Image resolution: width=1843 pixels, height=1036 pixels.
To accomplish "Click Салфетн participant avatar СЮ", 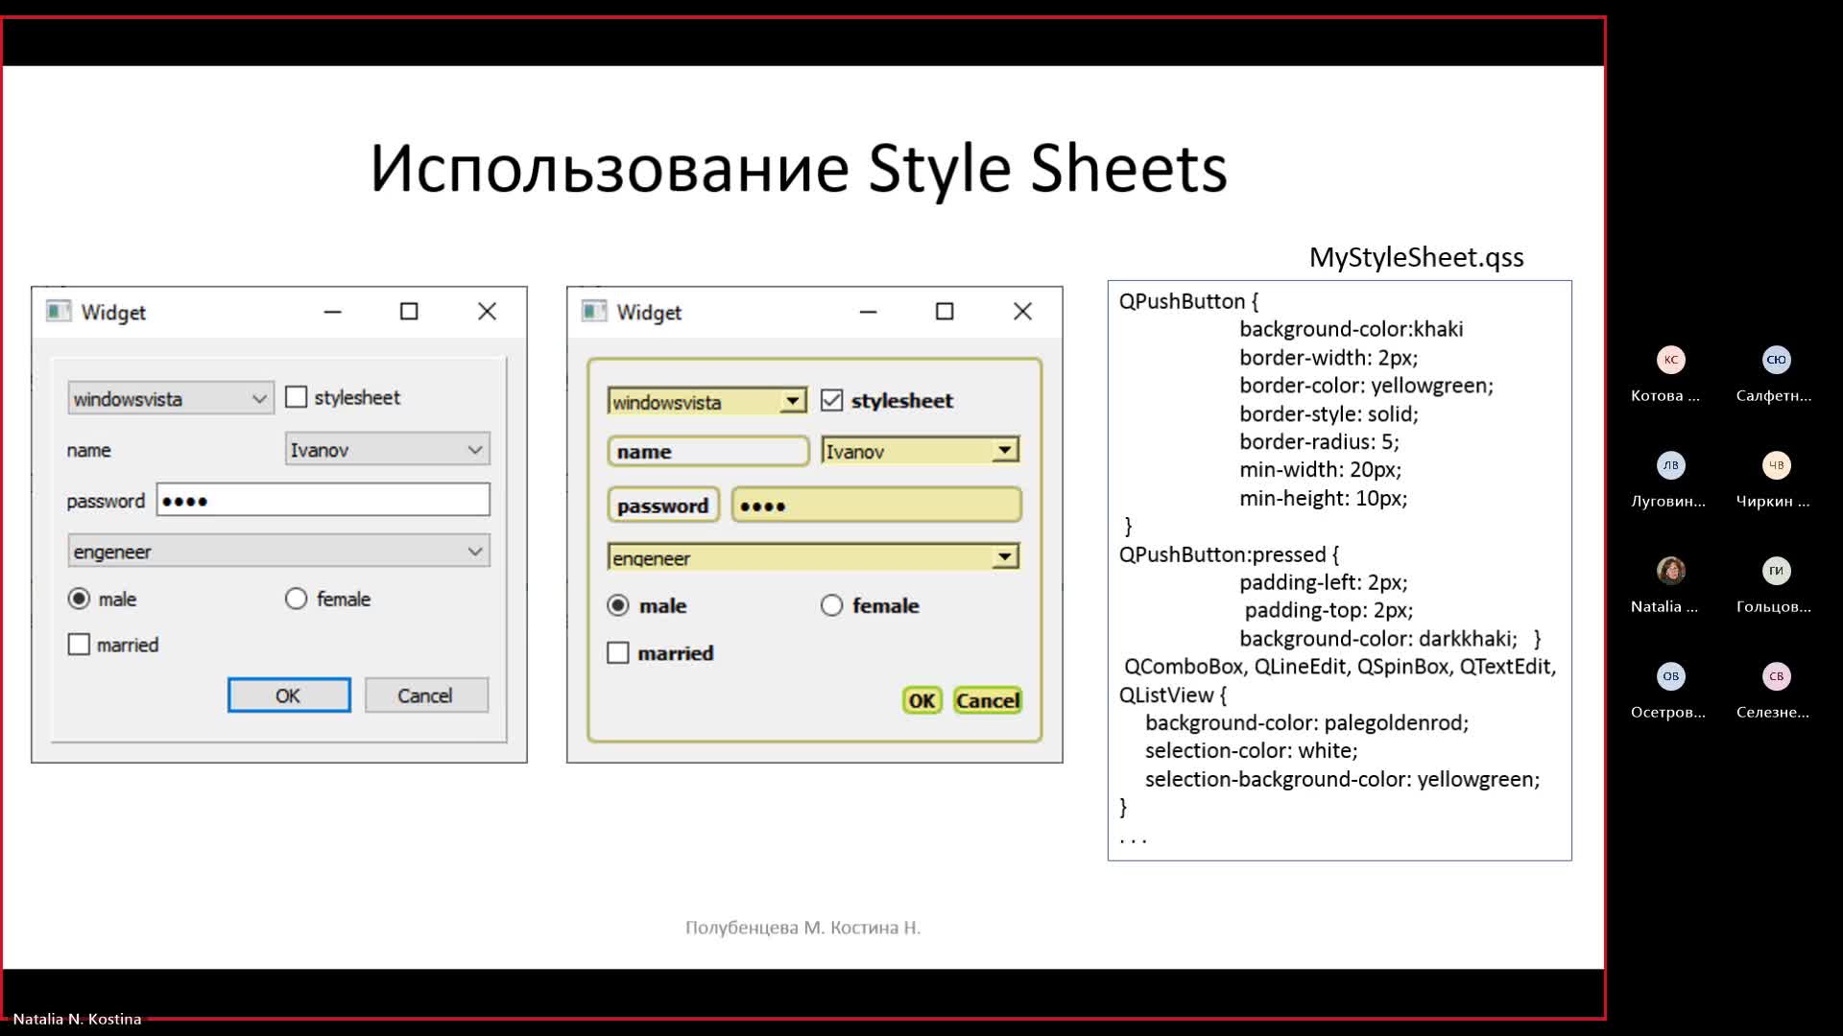I will pyautogui.click(x=1776, y=360).
